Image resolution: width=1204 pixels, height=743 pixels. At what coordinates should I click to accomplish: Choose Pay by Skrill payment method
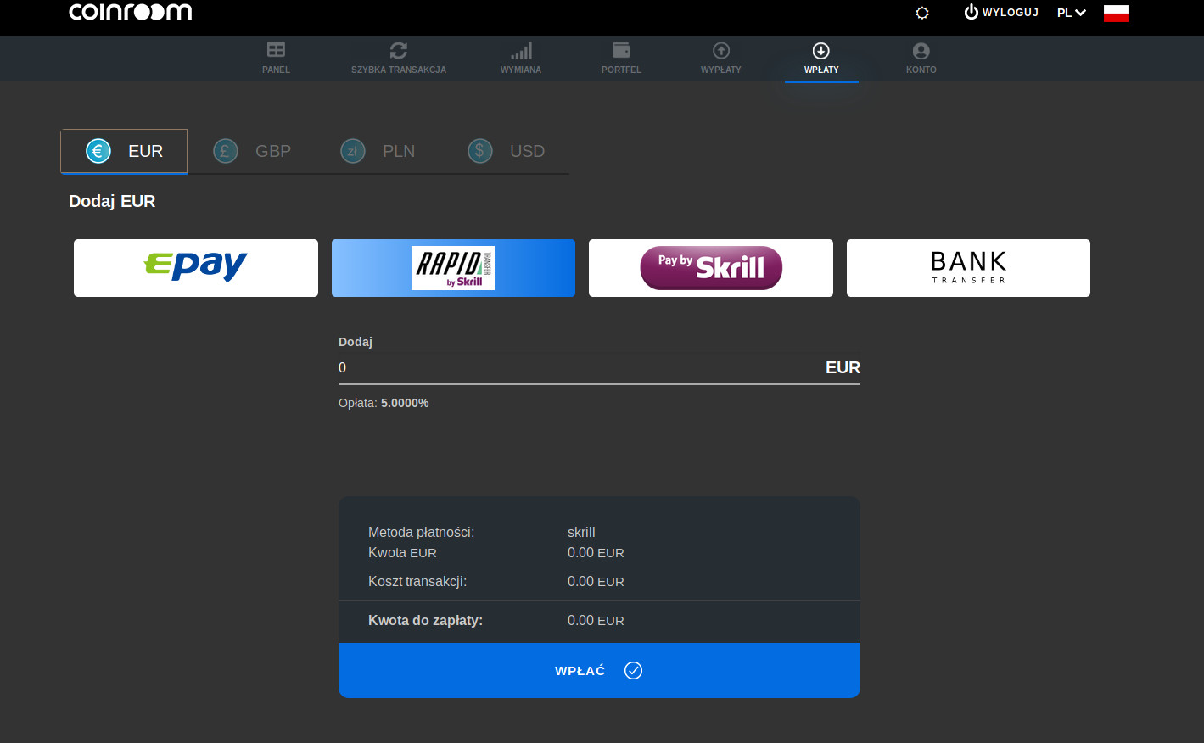coord(711,268)
